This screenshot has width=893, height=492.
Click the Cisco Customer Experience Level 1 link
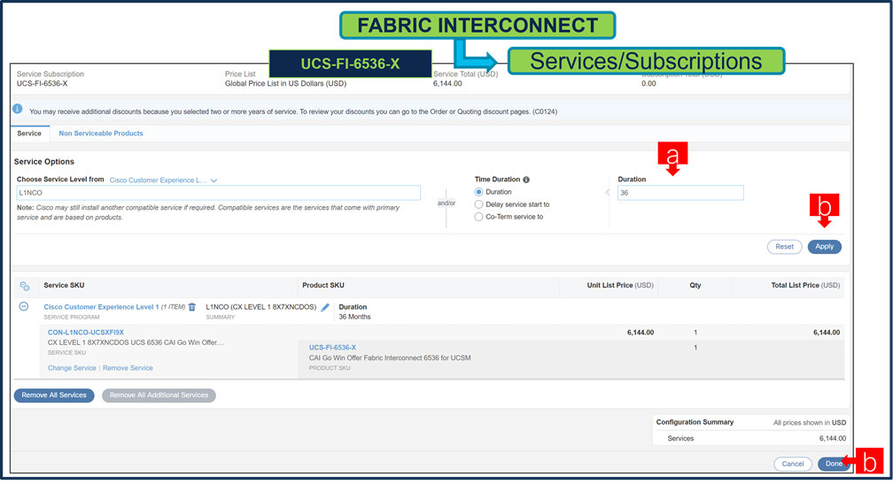pyautogui.click(x=101, y=307)
